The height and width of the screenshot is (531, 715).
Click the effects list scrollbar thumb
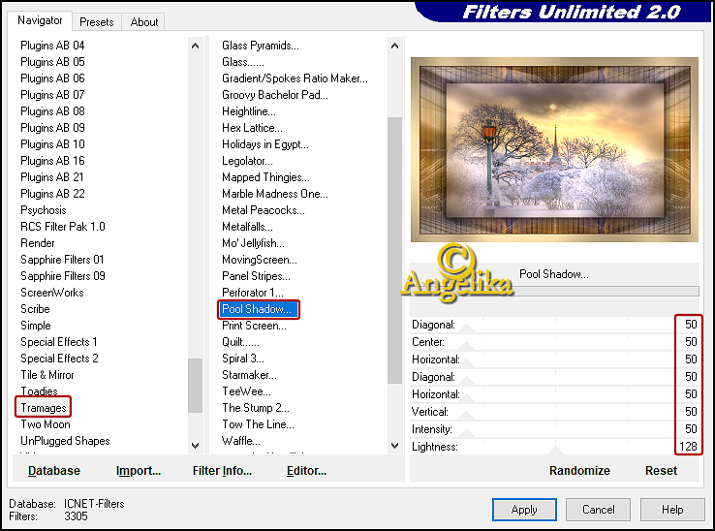(395, 250)
